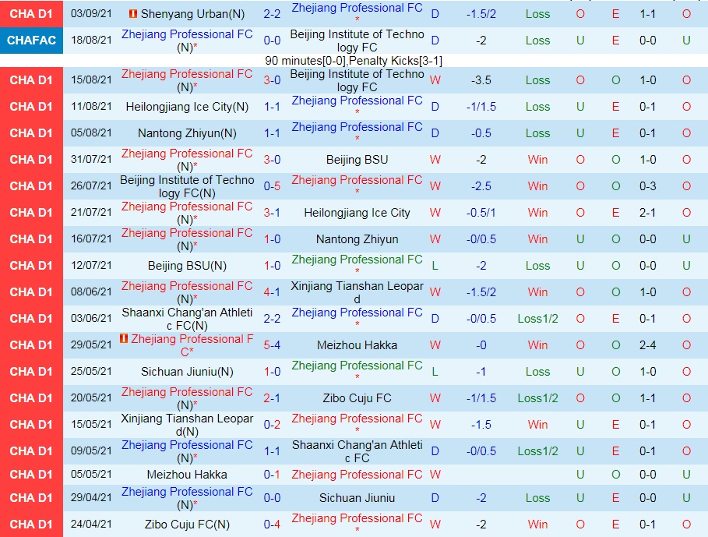The height and width of the screenshot is (537, 708).
Task: Open the Zibo Cuju FC team on 20/05/21
Action: tap(357, 398)
